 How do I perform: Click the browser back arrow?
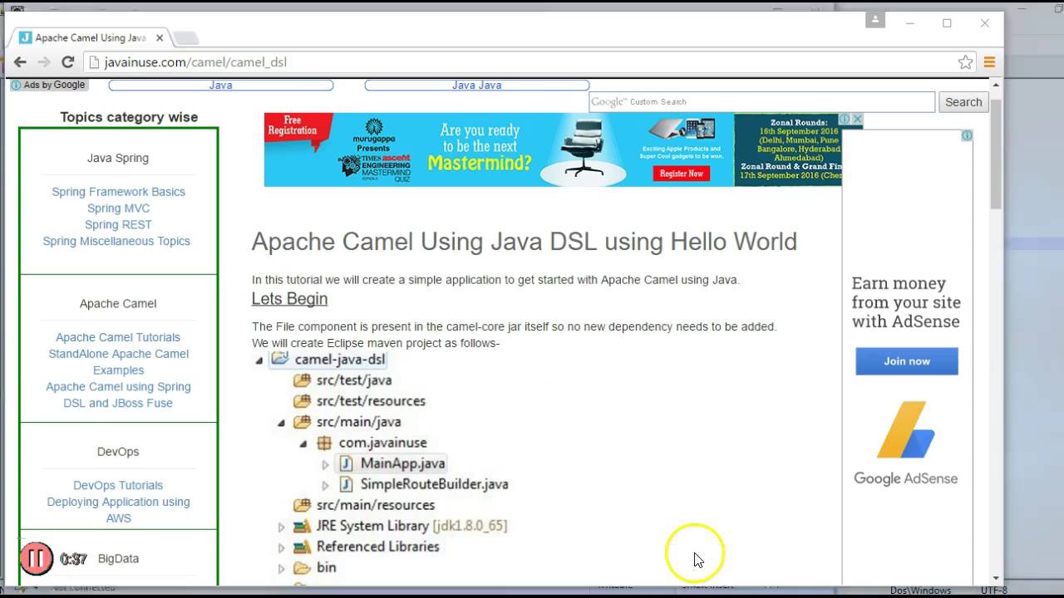coord(20,62)
